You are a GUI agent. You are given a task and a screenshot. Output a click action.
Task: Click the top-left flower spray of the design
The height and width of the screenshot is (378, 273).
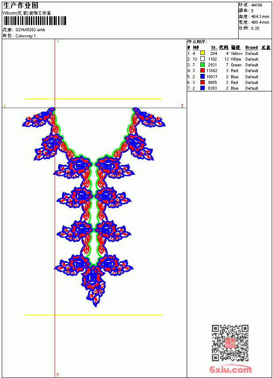click(x=39, y=117)
